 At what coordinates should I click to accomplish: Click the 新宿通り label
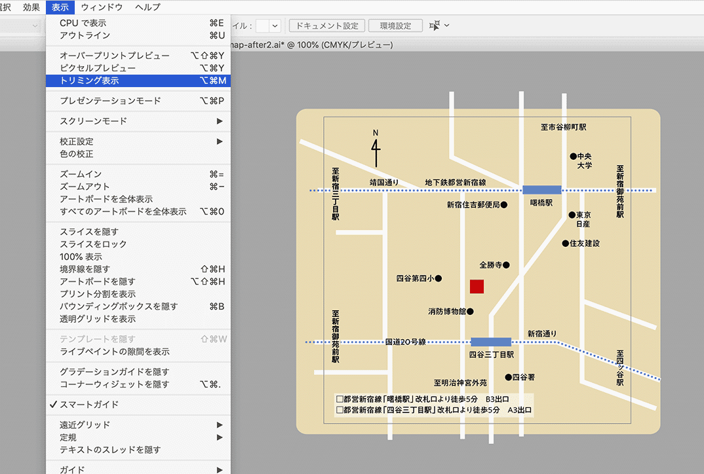pos(542,334)
